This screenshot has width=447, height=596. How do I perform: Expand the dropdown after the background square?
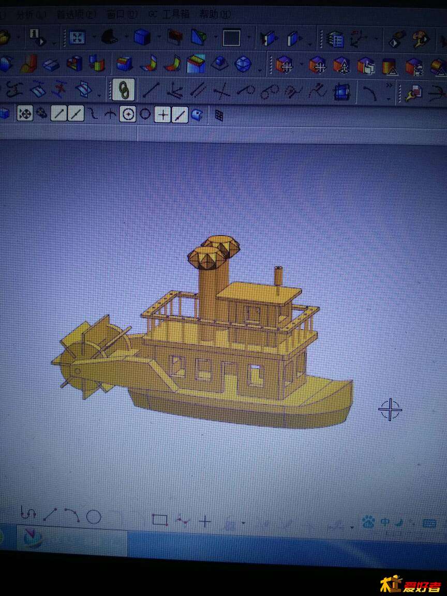[x=249, y=38]
